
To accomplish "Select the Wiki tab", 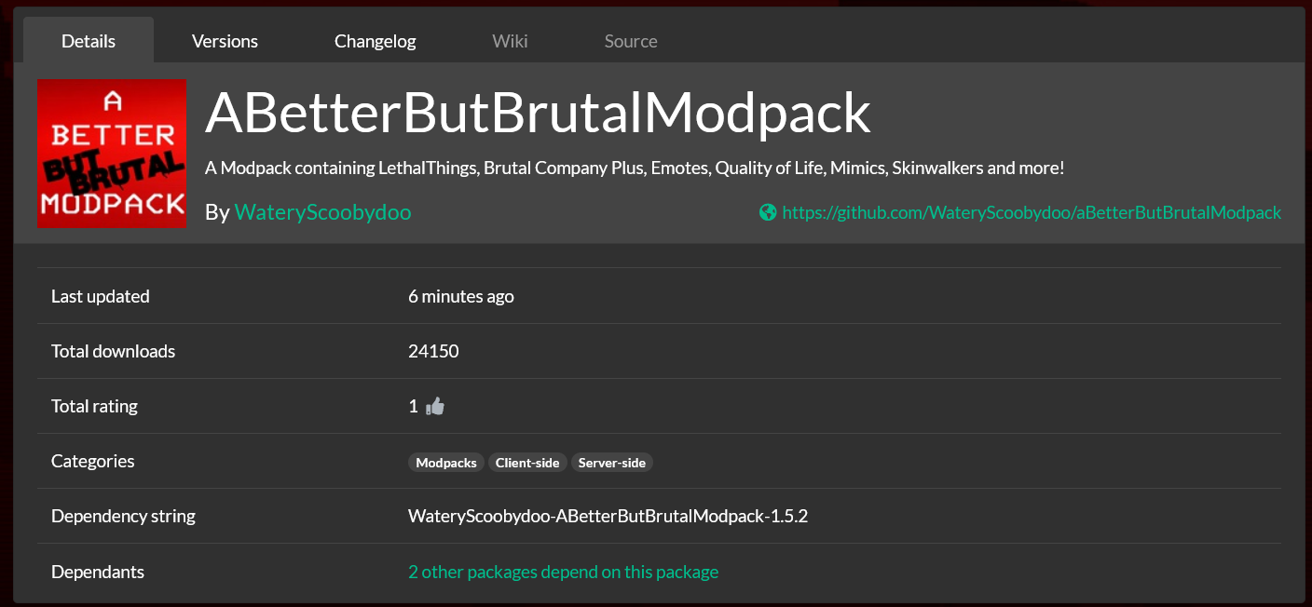I will [x=510, y=41].
